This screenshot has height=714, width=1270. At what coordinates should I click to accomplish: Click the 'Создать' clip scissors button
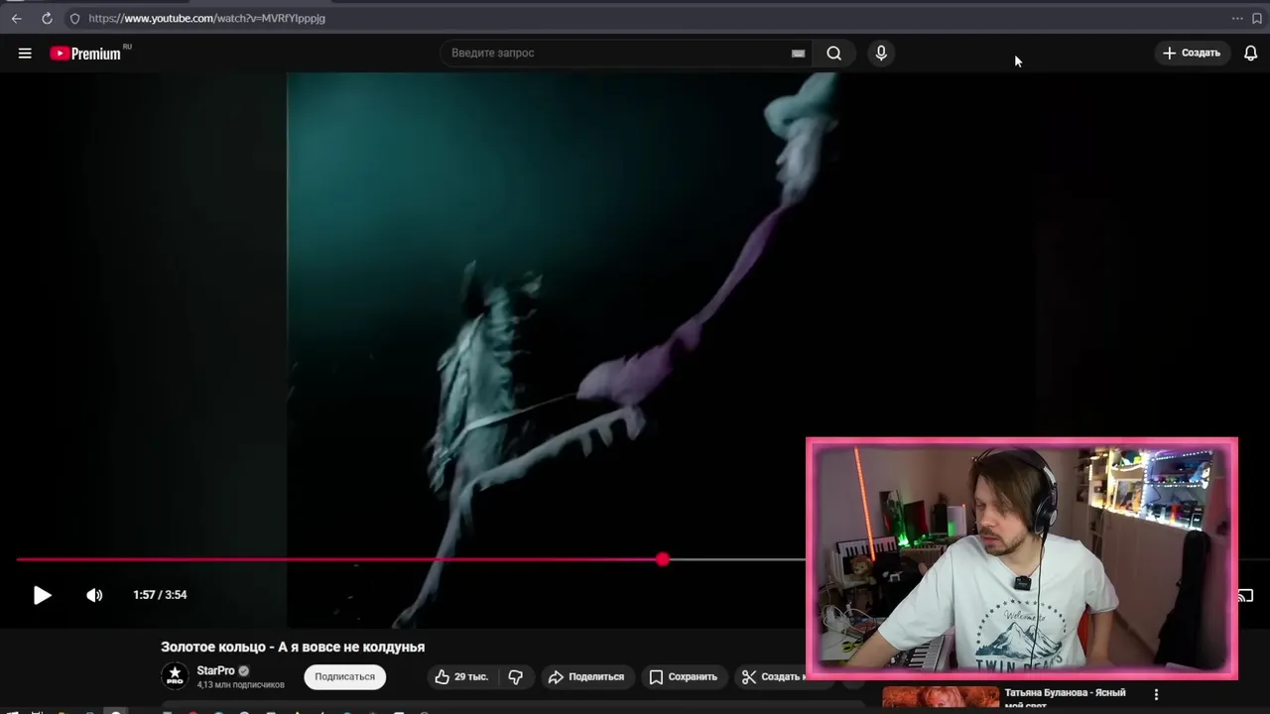pyautogui.click(x=772, y=676)
